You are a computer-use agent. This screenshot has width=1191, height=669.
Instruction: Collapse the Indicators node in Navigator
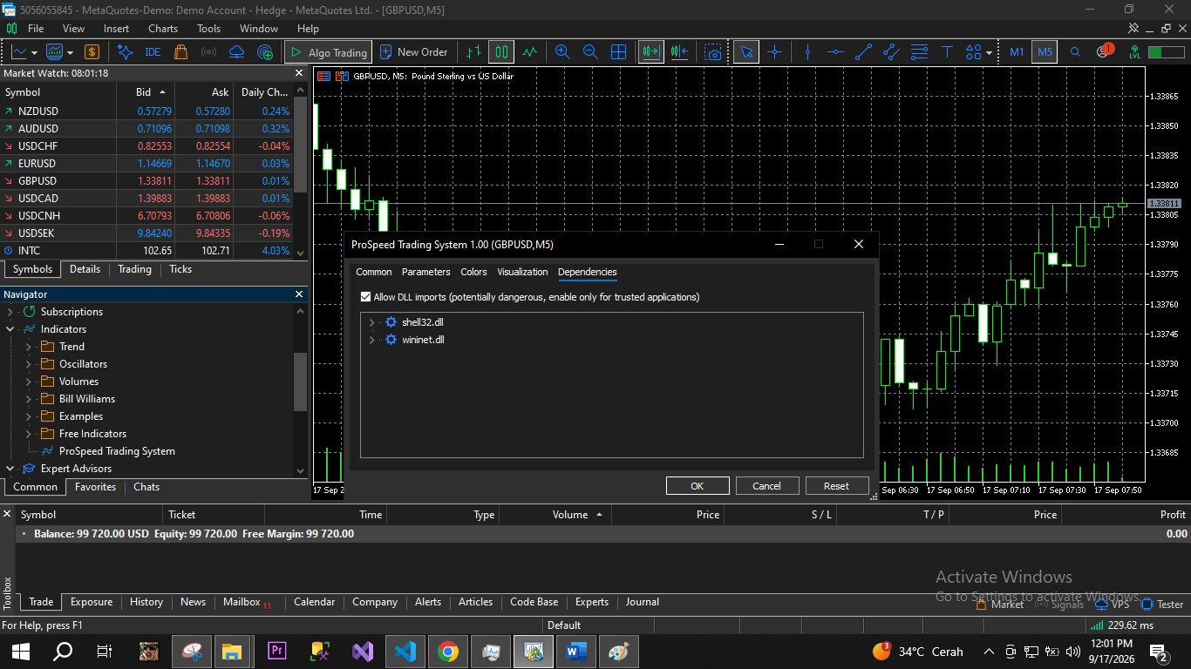[x=10, y=329]
